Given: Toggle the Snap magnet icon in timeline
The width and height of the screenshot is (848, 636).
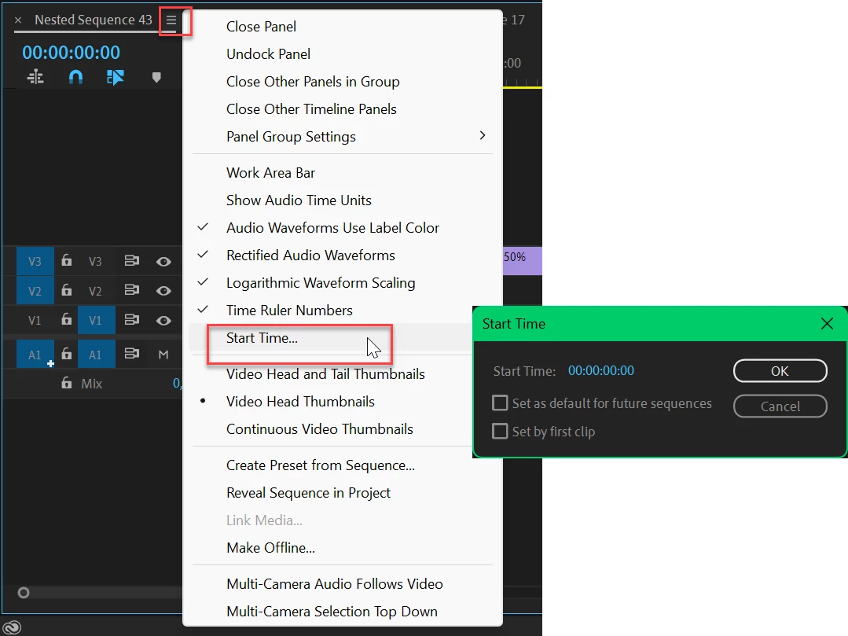Looking at the screenshot, I should [75, 77].
